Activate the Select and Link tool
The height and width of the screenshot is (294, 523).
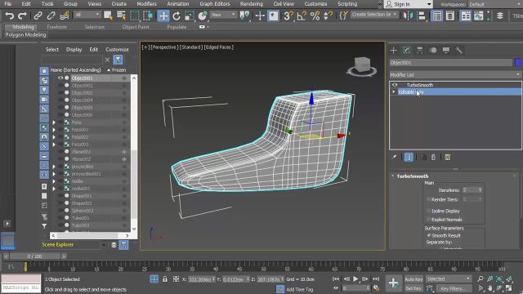[38, 16]
